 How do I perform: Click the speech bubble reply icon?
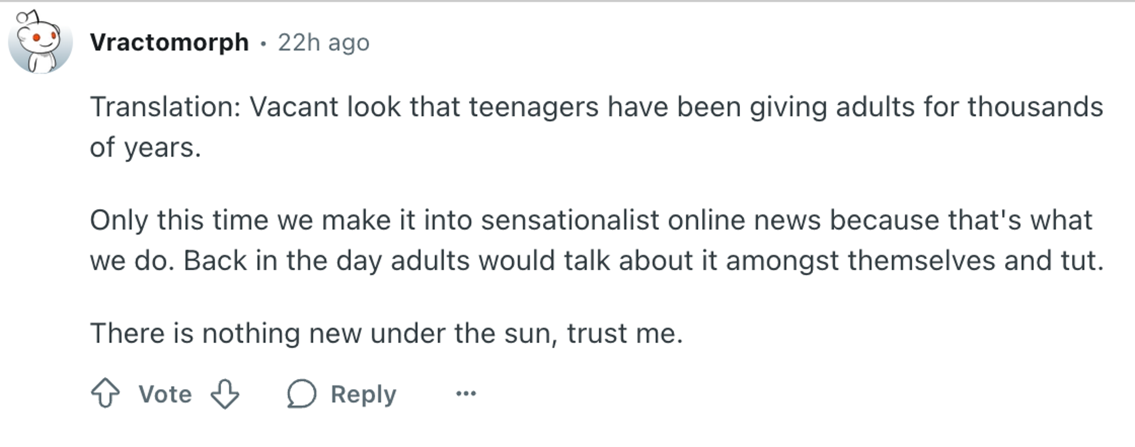[301, 394]
